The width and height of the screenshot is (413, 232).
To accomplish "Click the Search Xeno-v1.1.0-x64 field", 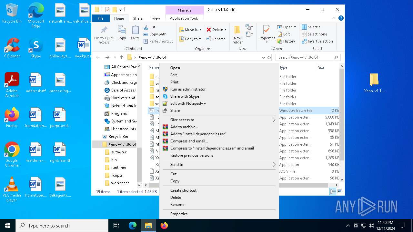I will tap(308, 57).
